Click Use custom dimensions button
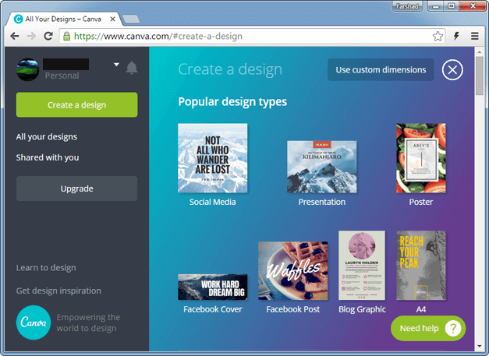The image size is (489, 356). pos(381,70)
